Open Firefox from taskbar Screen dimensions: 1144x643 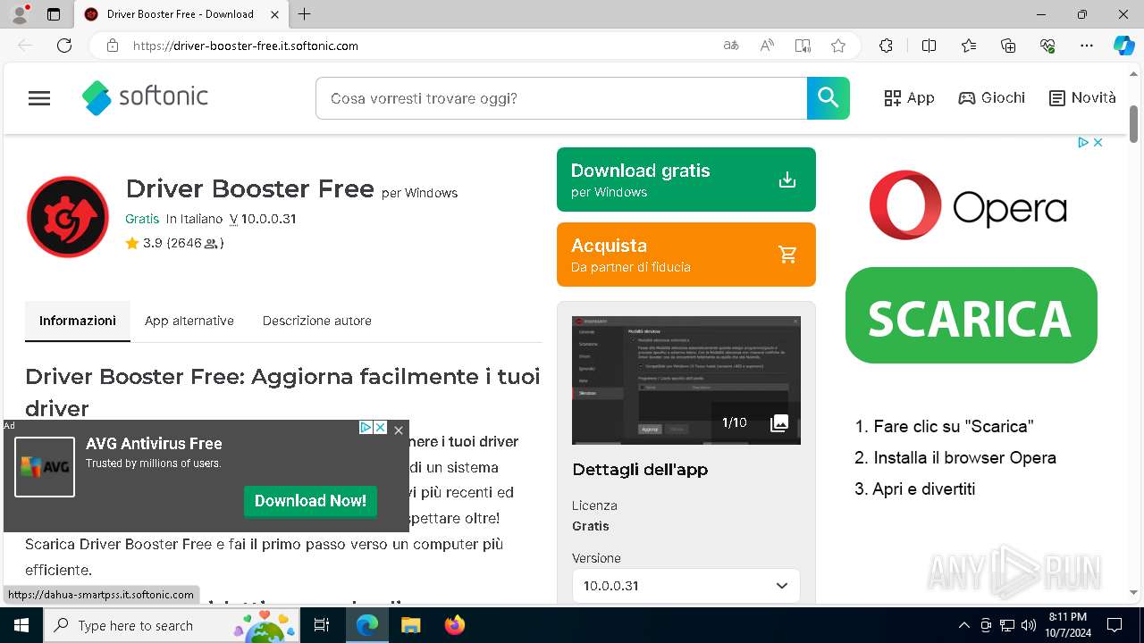coord(455,625)
